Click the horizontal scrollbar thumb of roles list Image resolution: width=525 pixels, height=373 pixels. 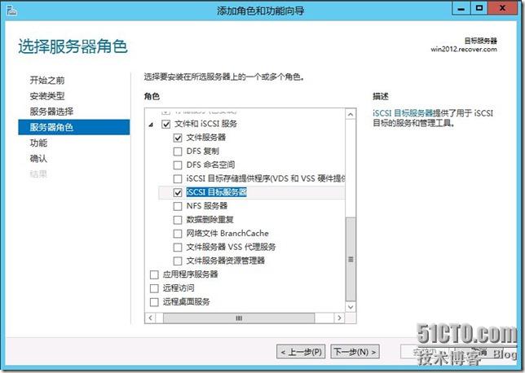click(239, 318)
